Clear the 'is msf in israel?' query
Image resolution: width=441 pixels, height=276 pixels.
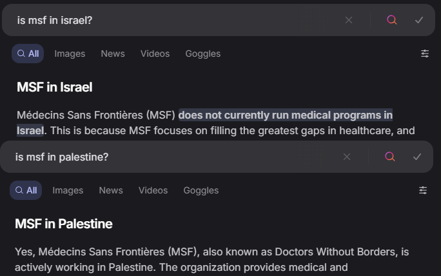pyautogui.click(x=349, y=20)
